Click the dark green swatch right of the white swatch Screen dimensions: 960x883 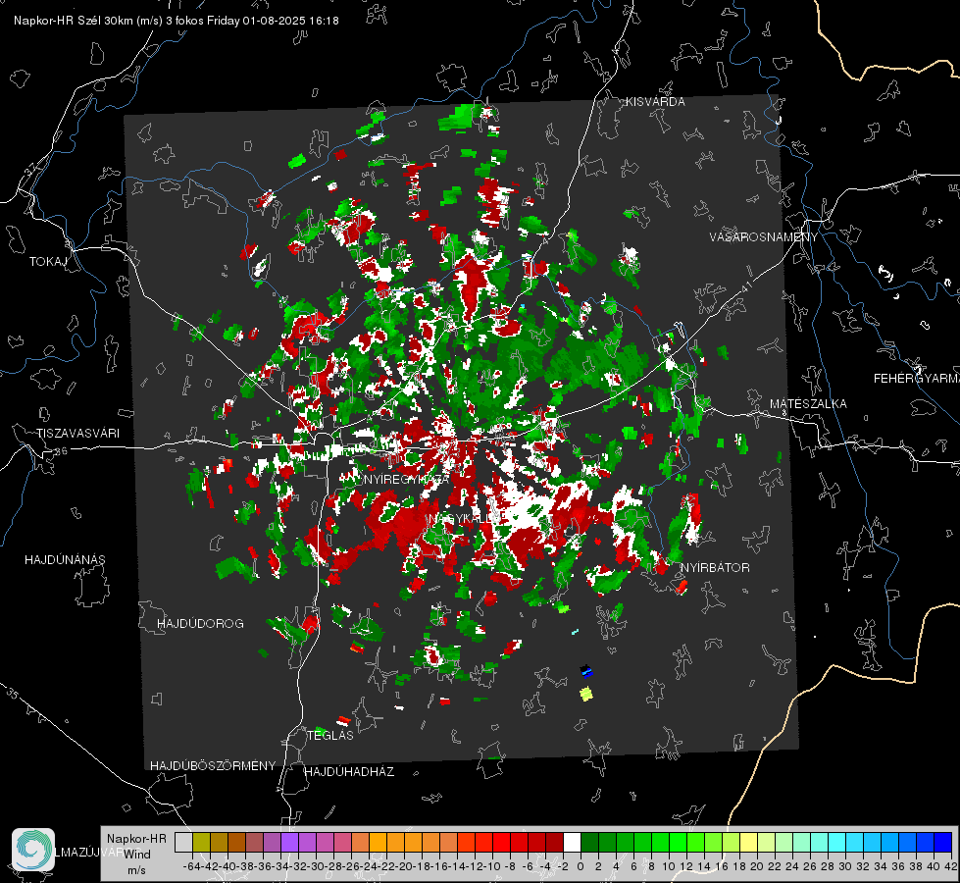click(x=589, y=842)
